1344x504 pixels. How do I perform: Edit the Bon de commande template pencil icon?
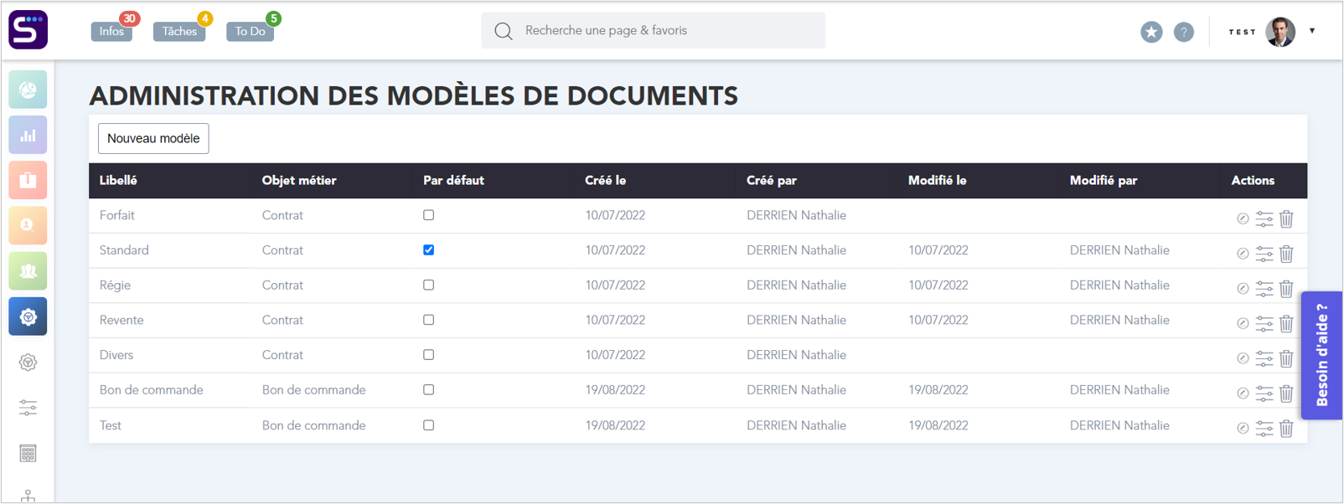click(1243, 393)
